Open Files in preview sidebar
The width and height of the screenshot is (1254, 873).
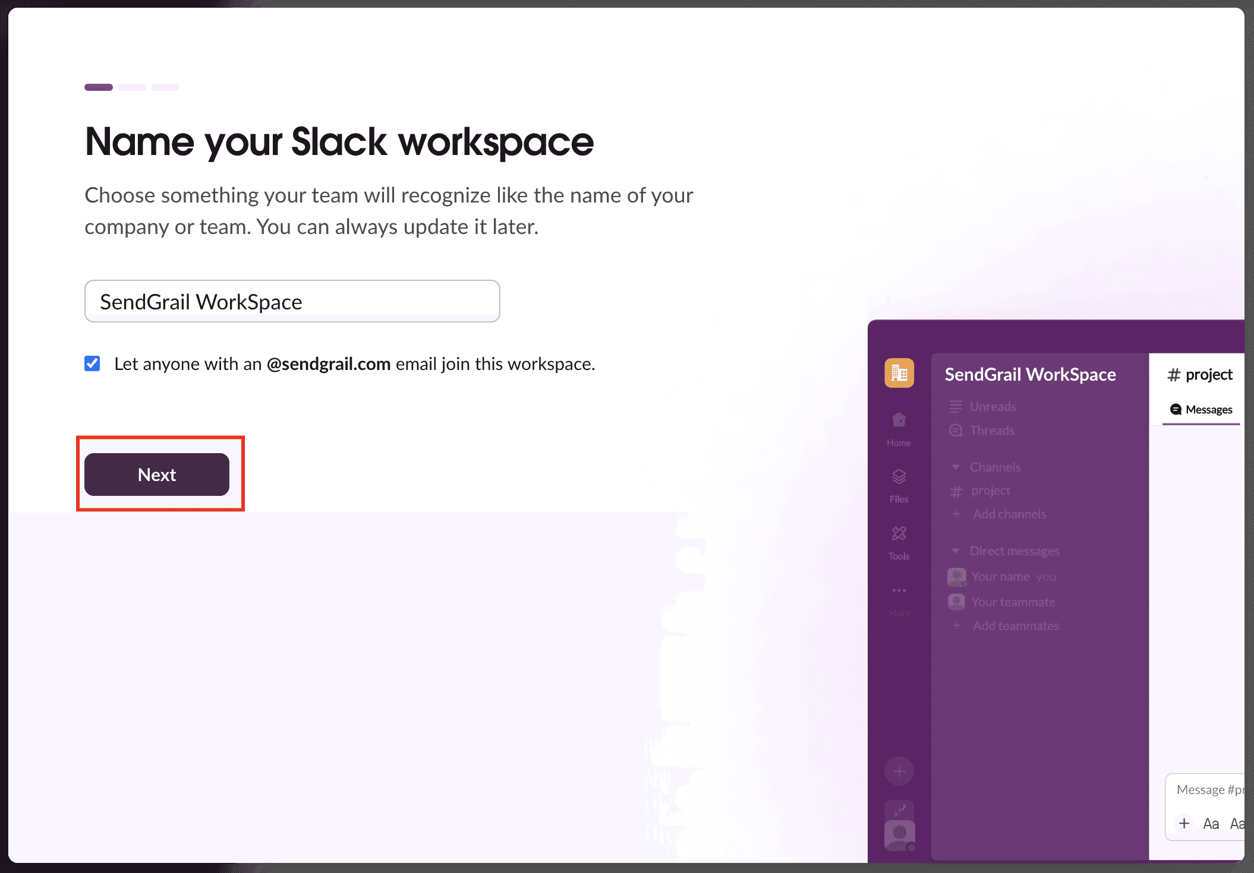point(899,486)
